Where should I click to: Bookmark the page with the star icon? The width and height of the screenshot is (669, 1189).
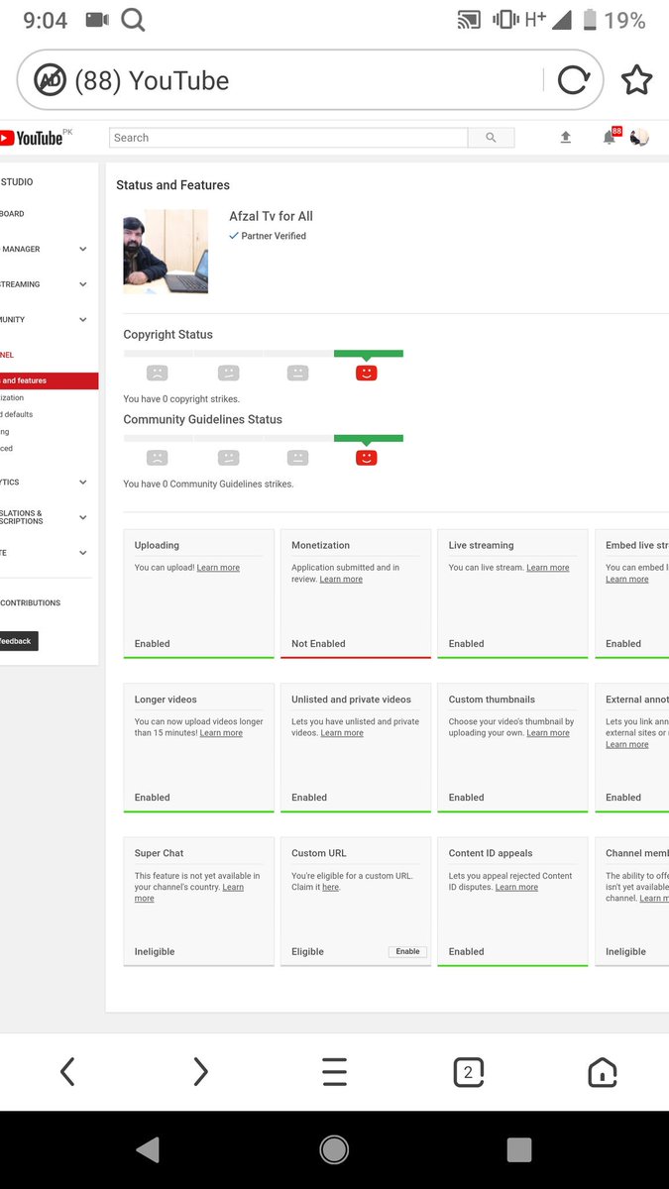point(636,80)
